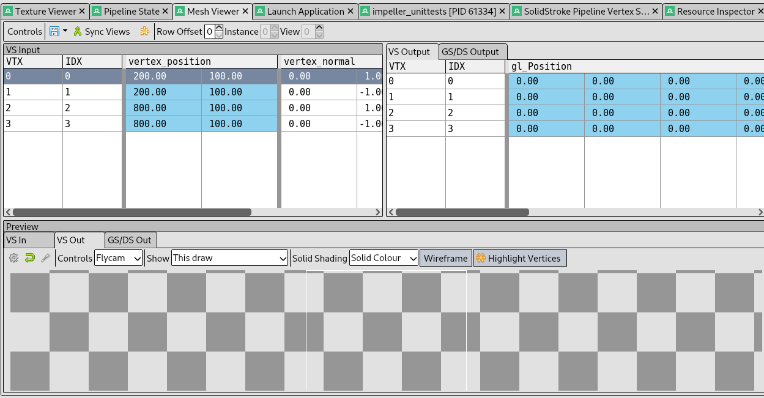
Task: Select the GS/DS Output tab
Action: 473,52
